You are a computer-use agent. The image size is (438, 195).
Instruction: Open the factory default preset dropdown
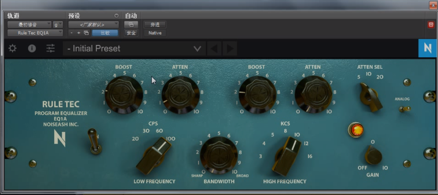point(94,25)
